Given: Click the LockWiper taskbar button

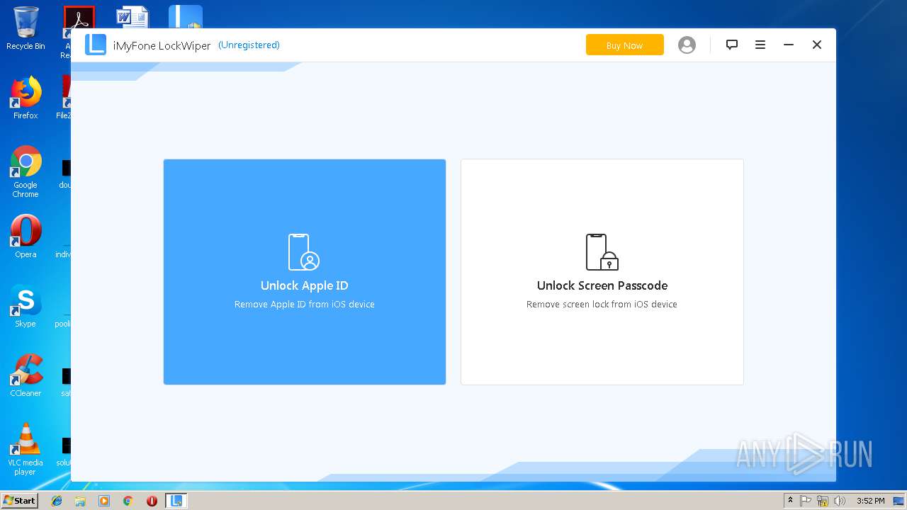Looking at the screenshot, I should tap(176, 501).
